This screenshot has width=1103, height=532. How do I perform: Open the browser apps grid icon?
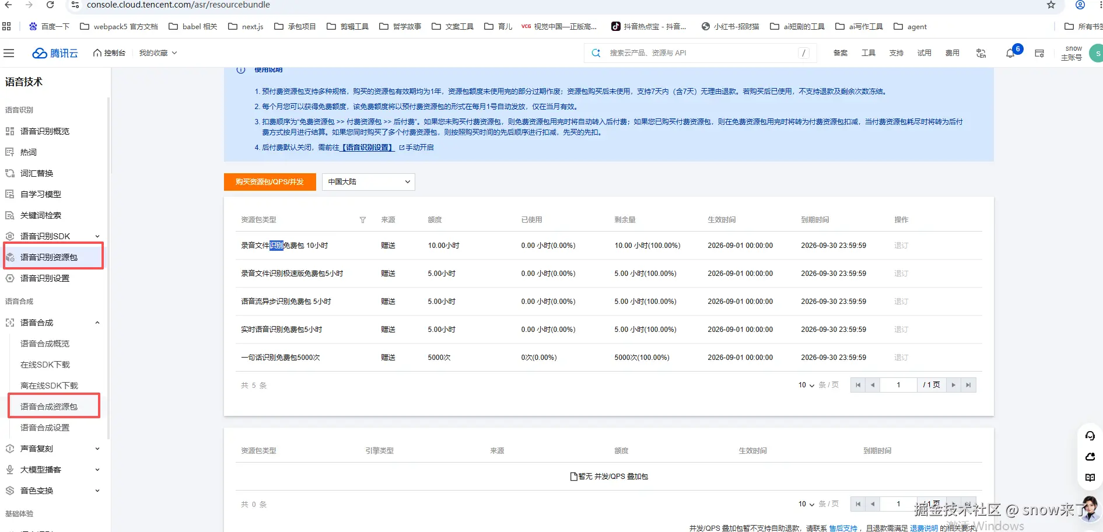7,26
